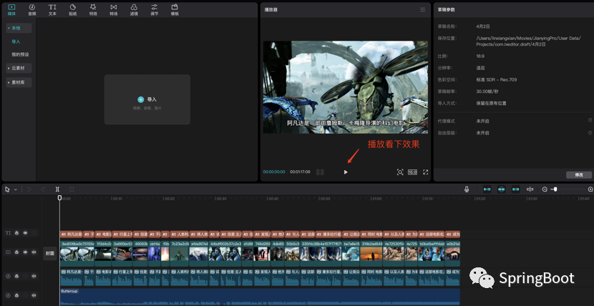The image size is (594, 306).
Task: Select the pointer selection tool
Action: [8, 189]
